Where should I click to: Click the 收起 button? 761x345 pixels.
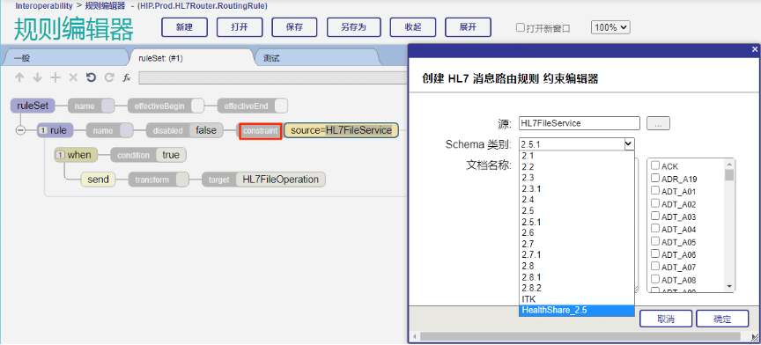pyautogui.click(x=413, y=27)
